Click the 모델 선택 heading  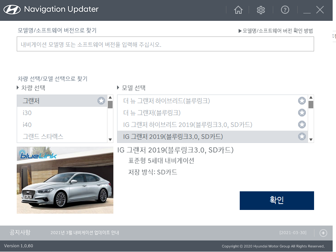point(133,88)
